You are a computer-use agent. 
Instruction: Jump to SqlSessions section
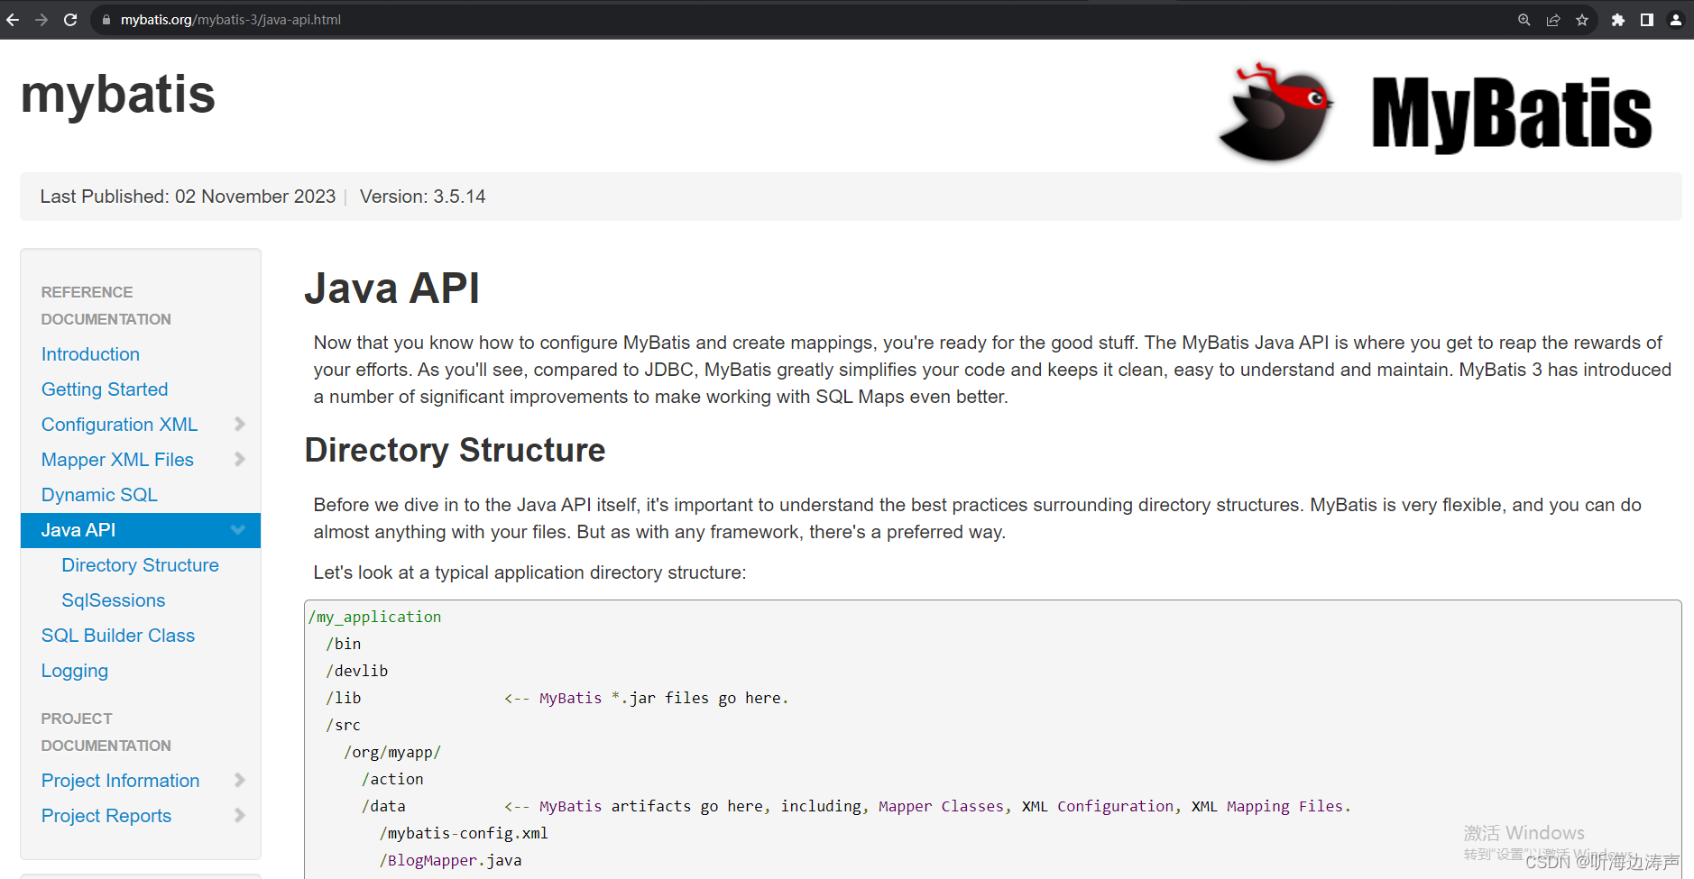point(114,600)
